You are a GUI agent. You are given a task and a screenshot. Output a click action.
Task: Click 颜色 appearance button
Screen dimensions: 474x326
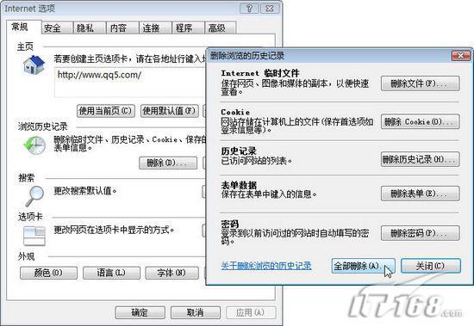point(48,273)
